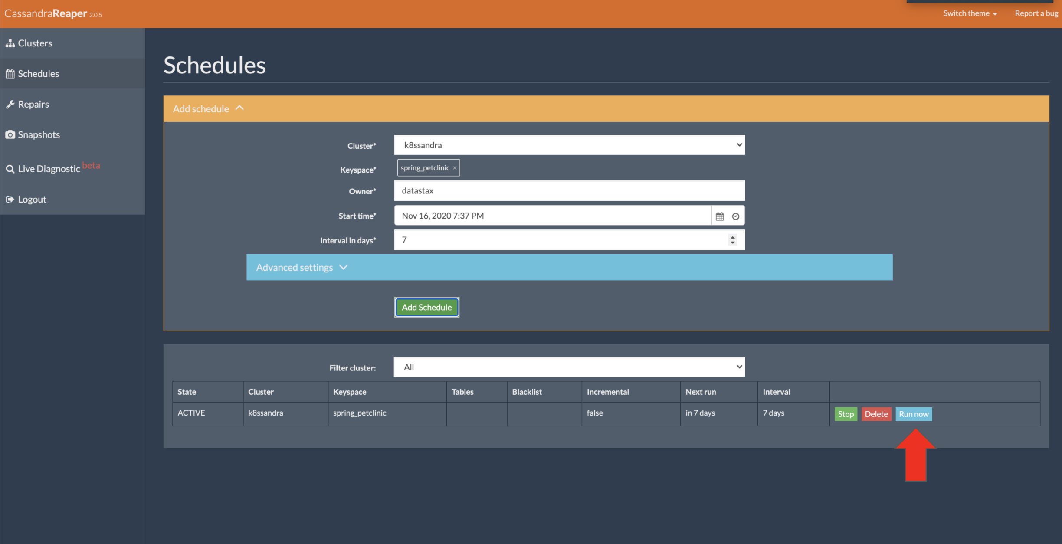The image size is (1062, 544).
Task: Click the Add Schedule button
Action: [x=427, y=307]
